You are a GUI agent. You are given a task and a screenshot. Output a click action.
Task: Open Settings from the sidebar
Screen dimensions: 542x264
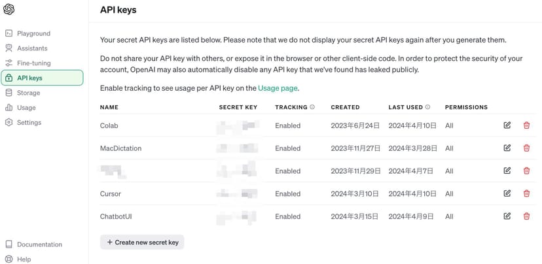[29, 123]
